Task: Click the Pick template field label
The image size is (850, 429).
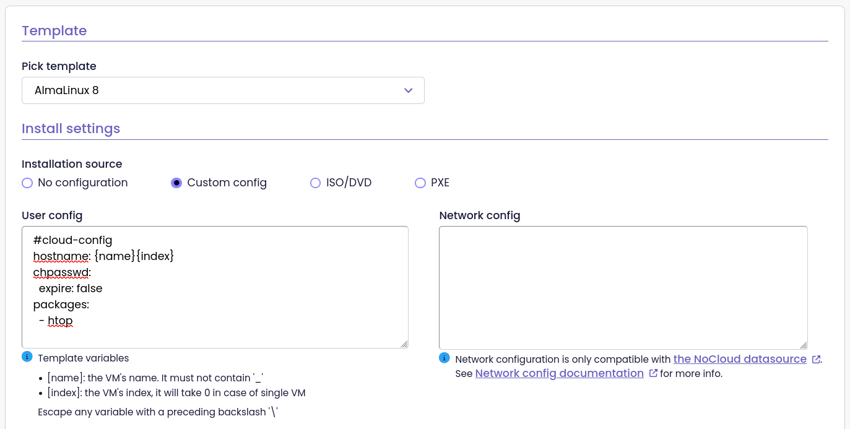Action: pyautogui.click(x=59, y=66)
